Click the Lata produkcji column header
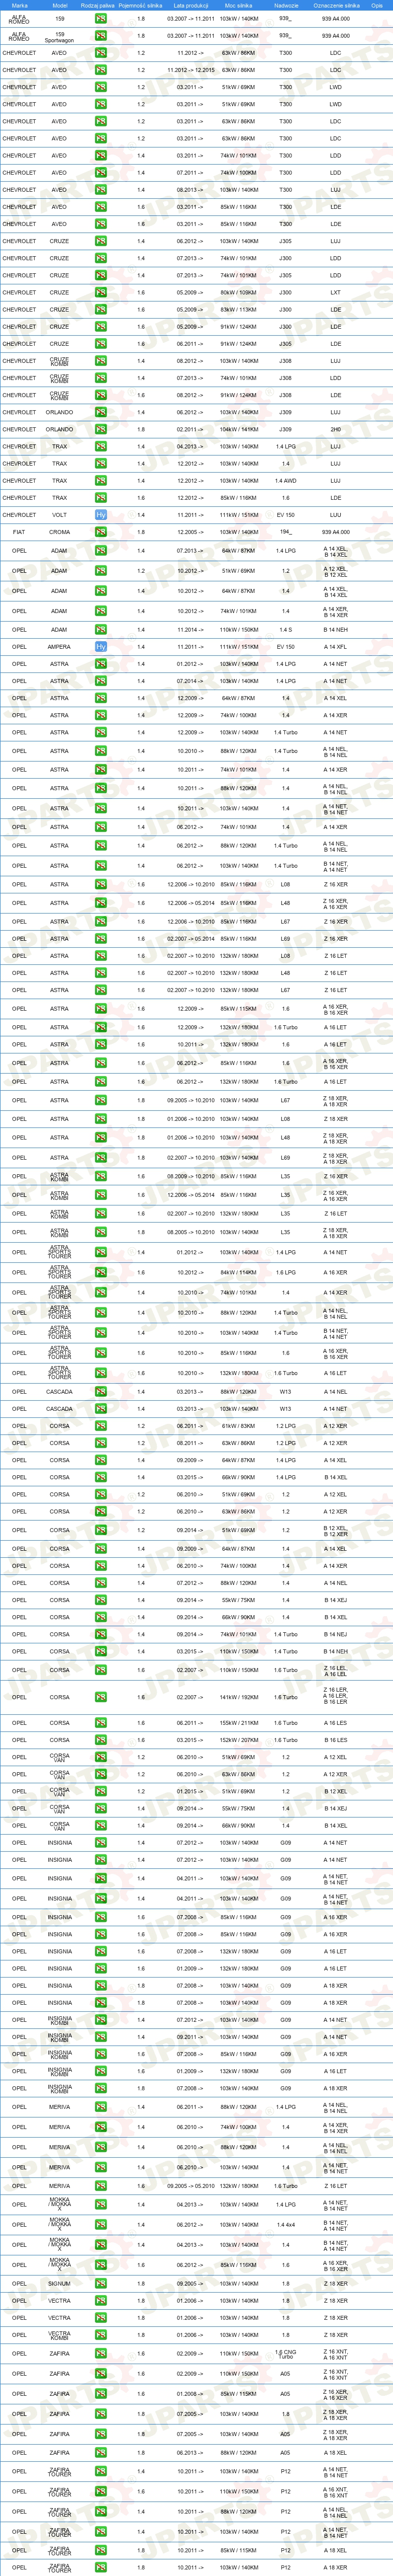Image resolution: width=393 pixels, height=2576 pixels. click(189, 5)
